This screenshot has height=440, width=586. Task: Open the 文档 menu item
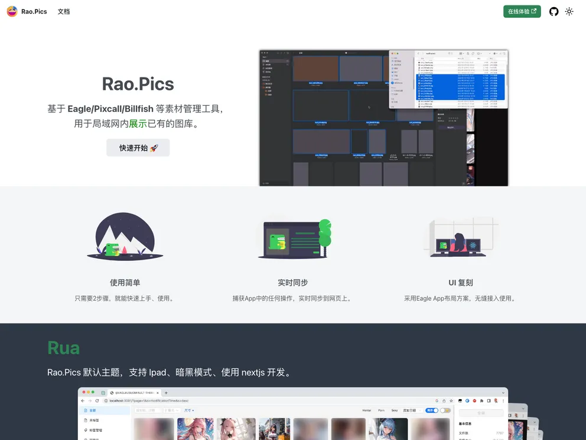pyautogui.click(x=64, y=11)
